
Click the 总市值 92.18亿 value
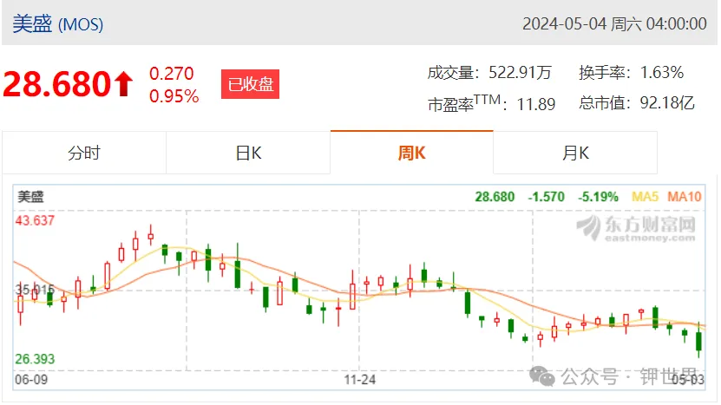click(x=667, y=103)
